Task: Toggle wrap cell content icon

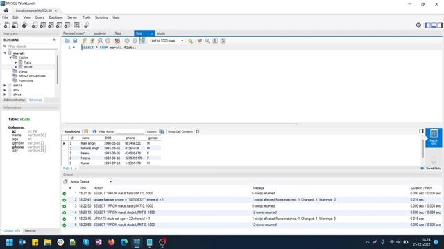Action: coord(197,131)
